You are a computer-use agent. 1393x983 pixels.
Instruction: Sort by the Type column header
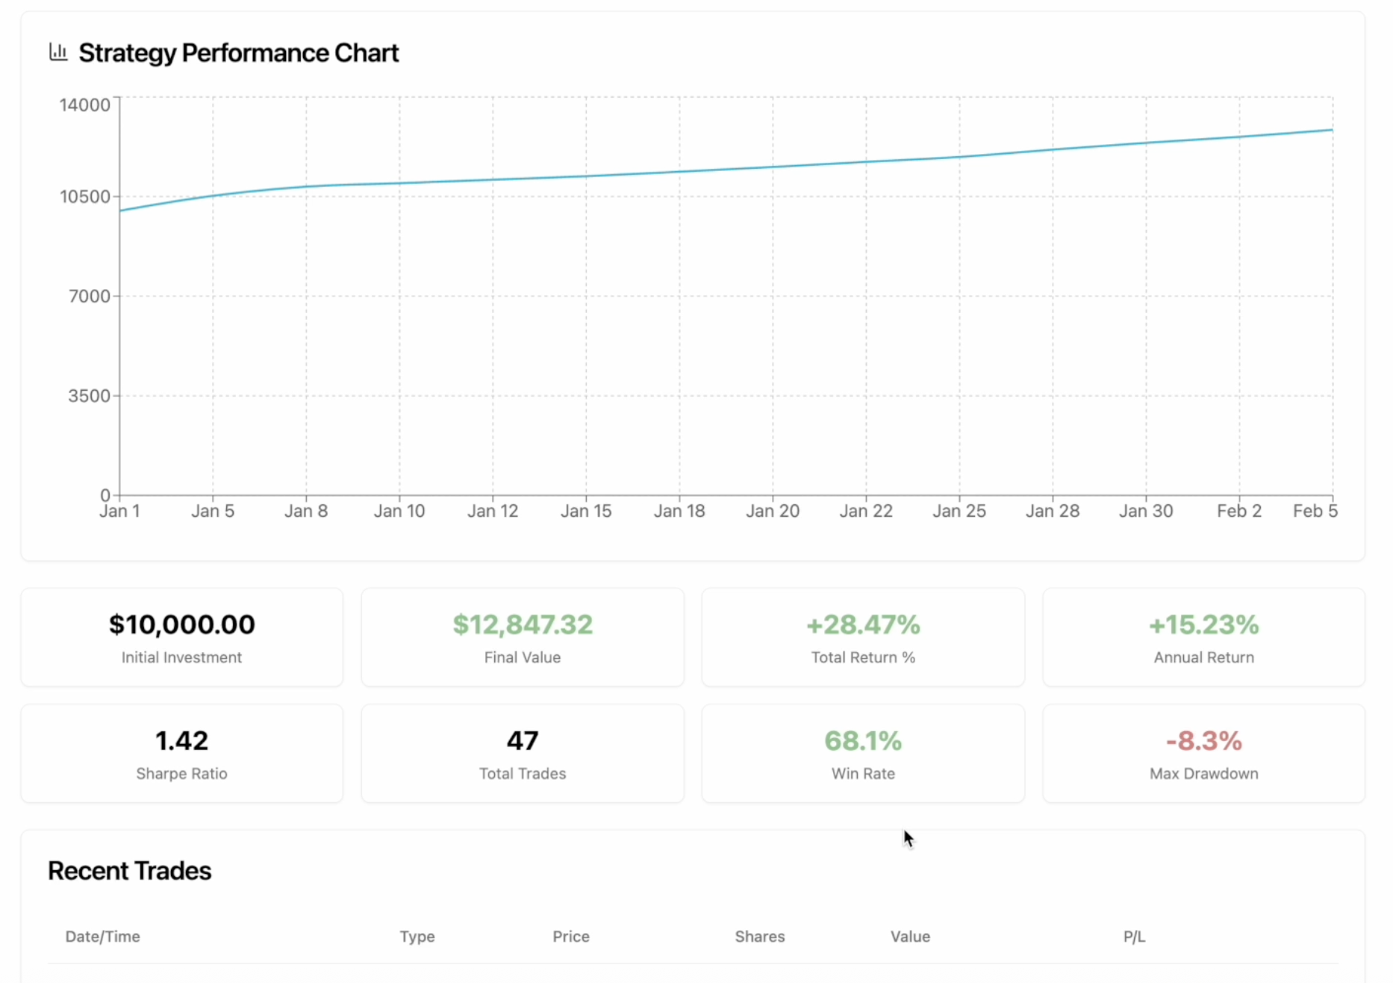(417, 936)
